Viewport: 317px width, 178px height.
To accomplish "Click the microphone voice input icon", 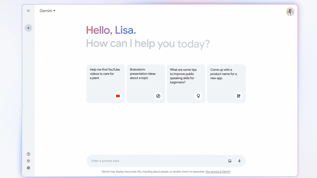I will point(239,161).
